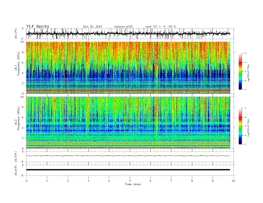This screenshot has width=263, height=203.
Task: Click the 'VLF Spectra' title text
Action: coord(38,26)
